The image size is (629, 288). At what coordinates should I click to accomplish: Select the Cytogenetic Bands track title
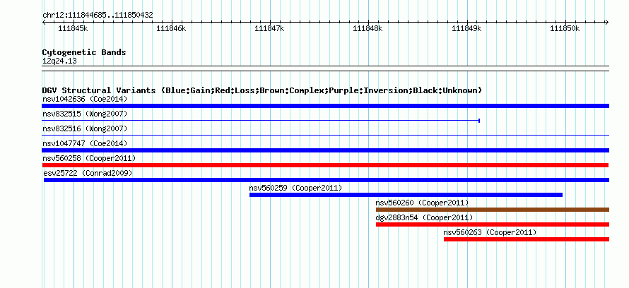(x=84, y=52)
